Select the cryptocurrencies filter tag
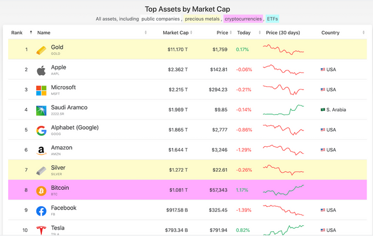Viewport: 373px width, 237px height. pos(243,19)
